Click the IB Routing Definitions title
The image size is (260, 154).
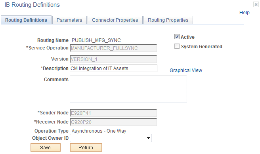(32, 5)
